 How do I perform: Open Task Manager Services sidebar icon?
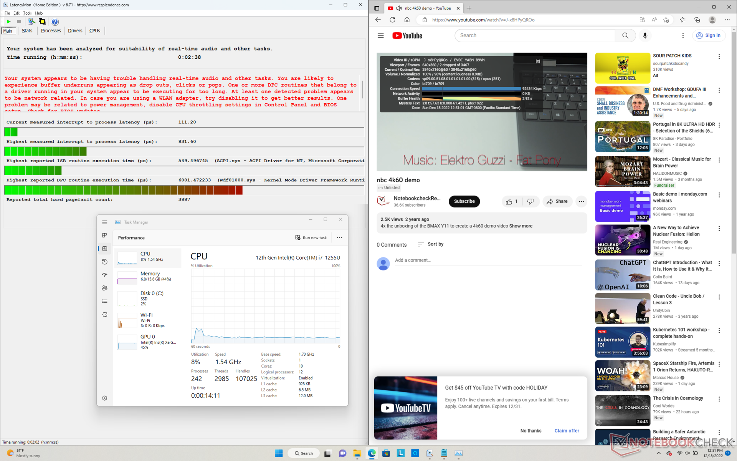[104, 314]
